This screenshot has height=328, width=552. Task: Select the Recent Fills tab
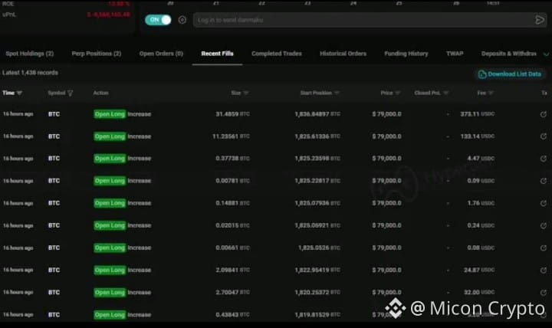tap(217, 54)
